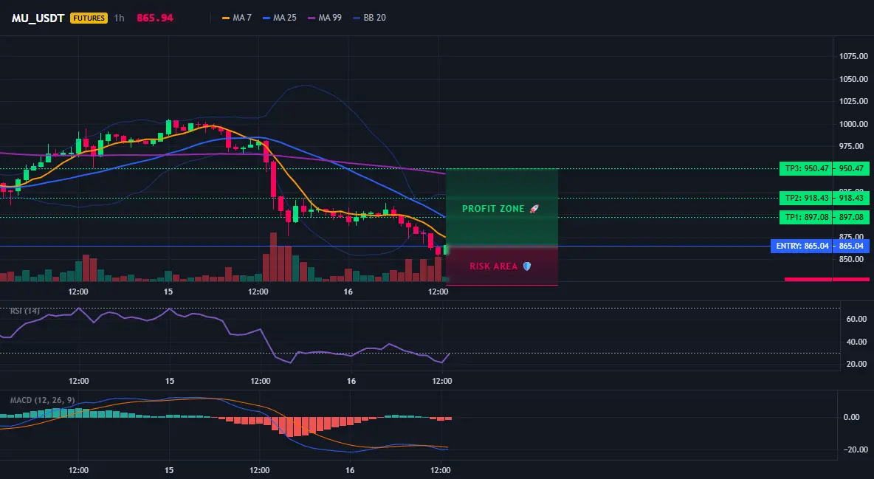Click the 40.00 RSI axis value
Viewport: 874px width, 479px height.
[x=856, y=342]
